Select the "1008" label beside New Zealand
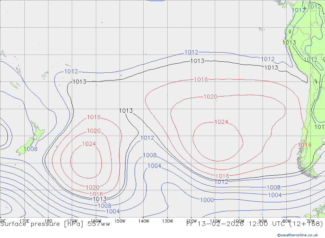Viewport: 325px width, 238px height. point(31,149)
